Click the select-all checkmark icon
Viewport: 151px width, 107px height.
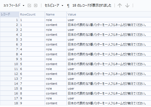[29, 5]
